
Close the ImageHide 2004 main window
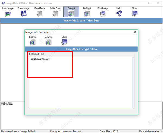[x=158, y=3]
